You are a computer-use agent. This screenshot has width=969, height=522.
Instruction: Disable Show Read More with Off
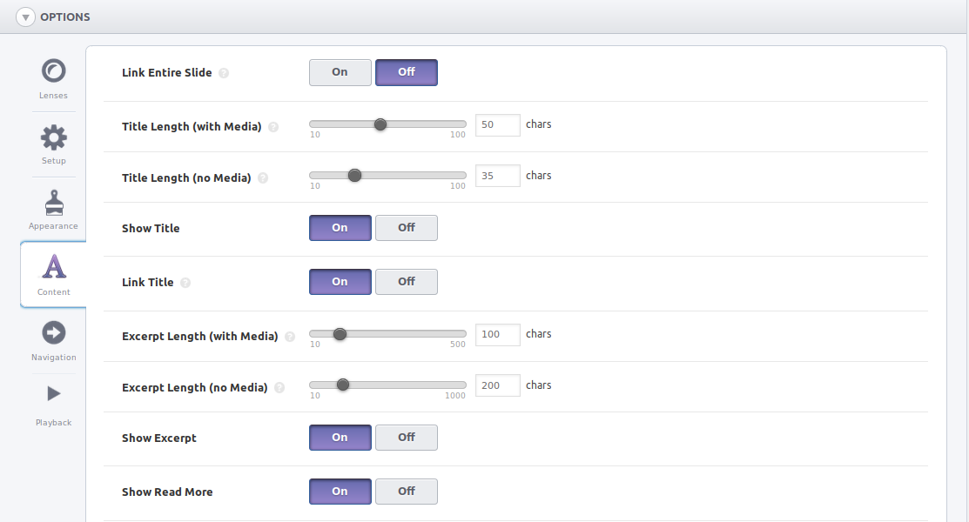click(407, 492)
